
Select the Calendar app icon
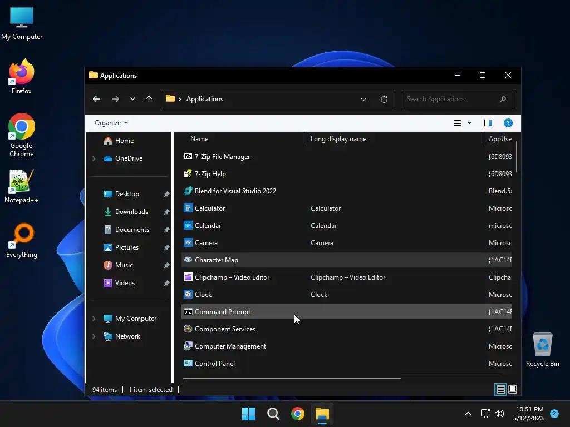point(188,226)
